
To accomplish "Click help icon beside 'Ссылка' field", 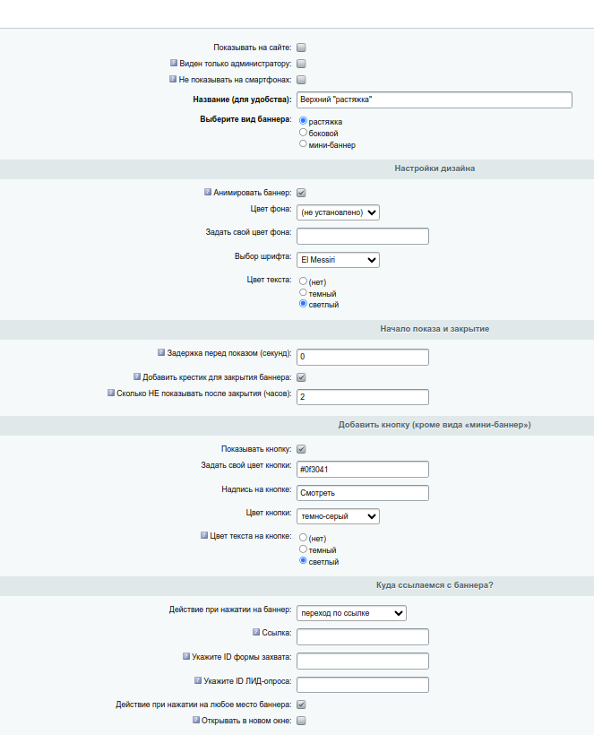I will click(x=256, y=632).
